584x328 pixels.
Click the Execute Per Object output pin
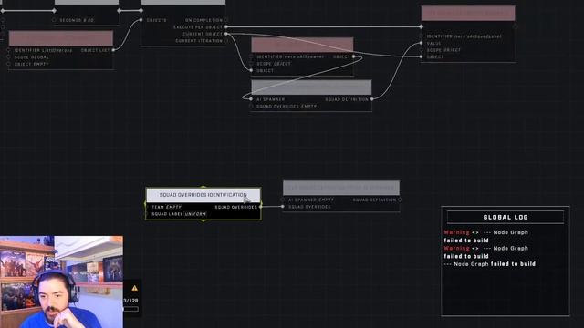click(x=226, y=26)
